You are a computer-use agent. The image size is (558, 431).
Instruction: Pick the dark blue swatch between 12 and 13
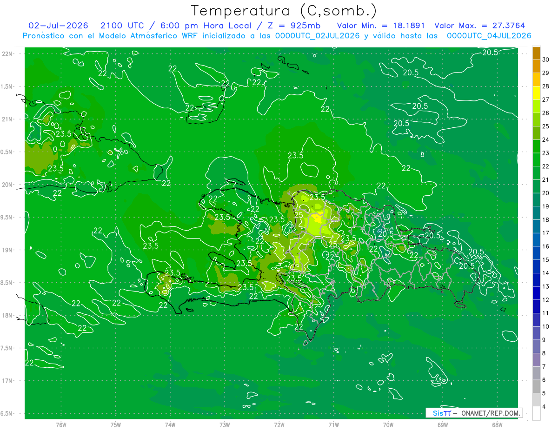click(x=536, y=293)
